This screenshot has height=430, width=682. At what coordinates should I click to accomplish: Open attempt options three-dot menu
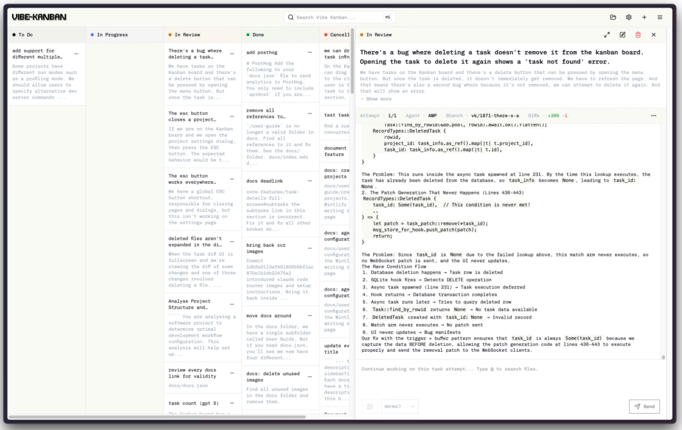(653, 116)
